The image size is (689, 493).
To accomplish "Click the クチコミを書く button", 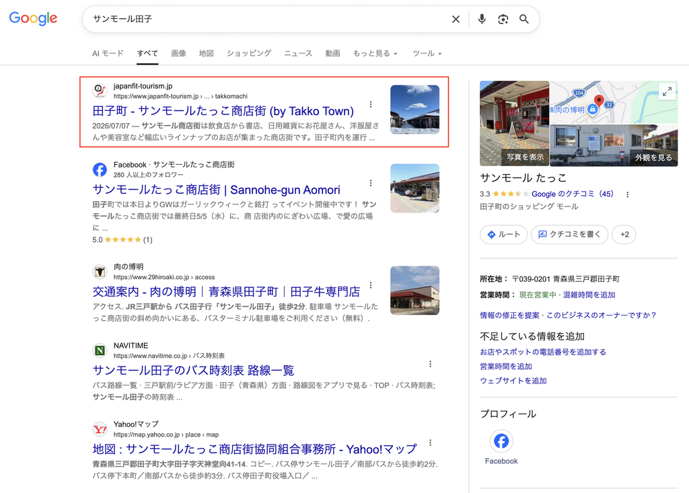I will (569, 234).
